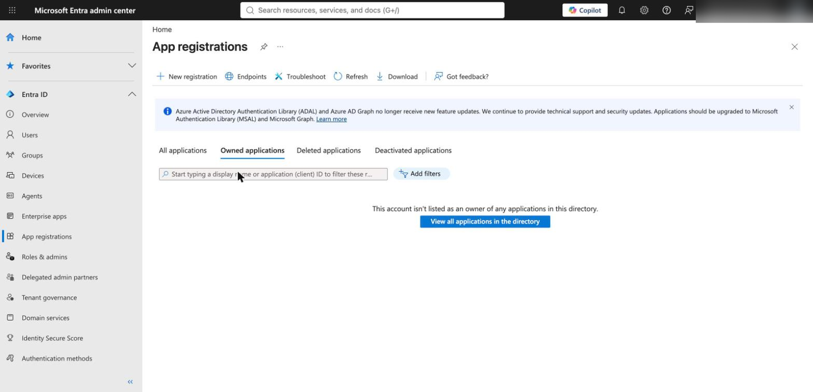Image resolution: width=813 pixels, height=392 pixels.
Task: Open the more options ellipsis by title
Action: (280, 47)
